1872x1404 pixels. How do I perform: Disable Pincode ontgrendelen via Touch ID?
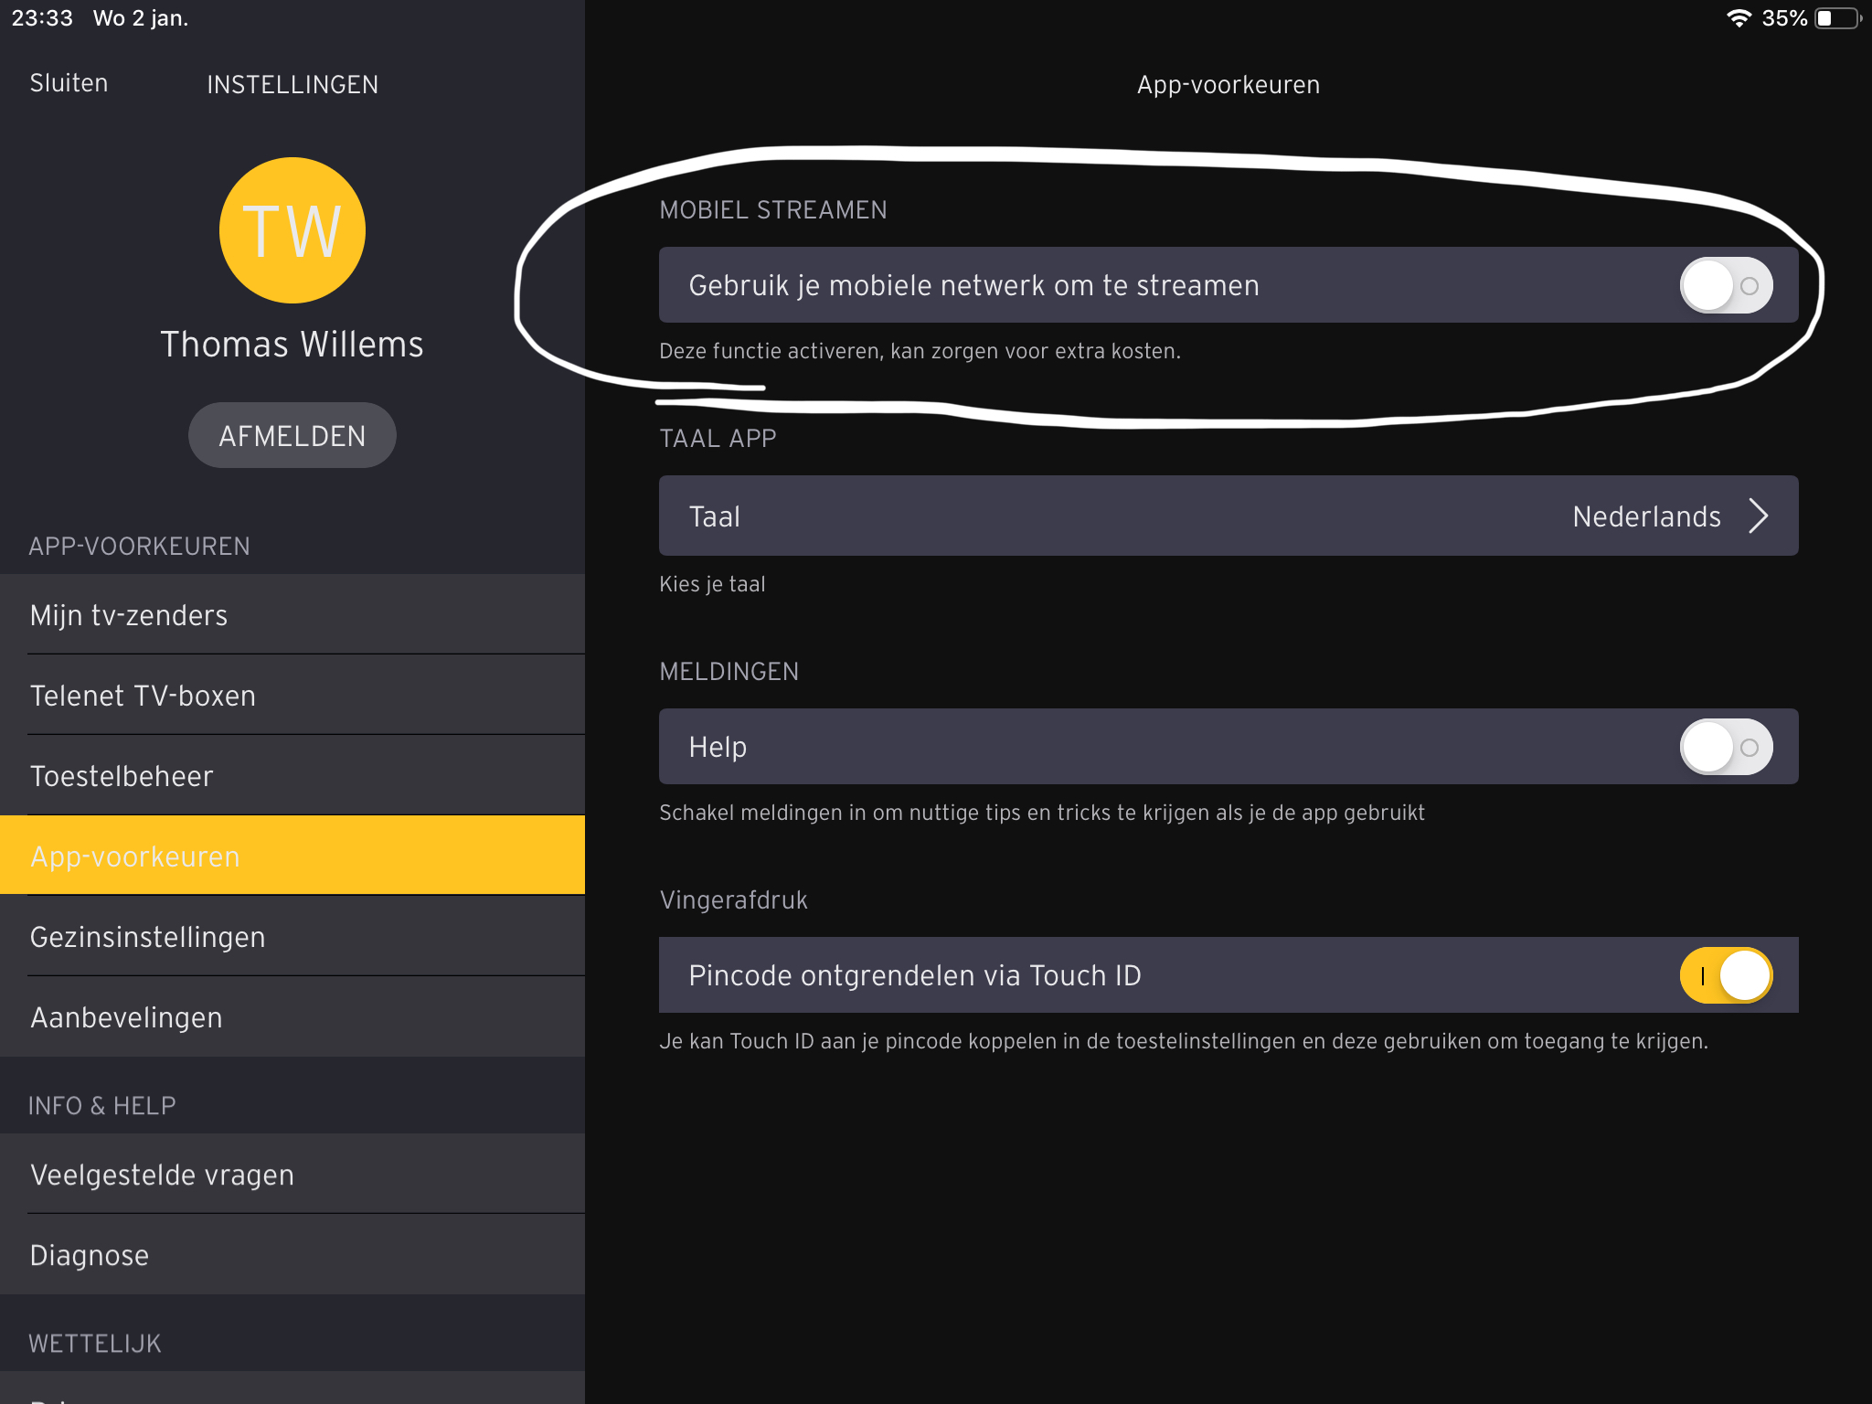pyautogui.click(x=1725, y=975)
